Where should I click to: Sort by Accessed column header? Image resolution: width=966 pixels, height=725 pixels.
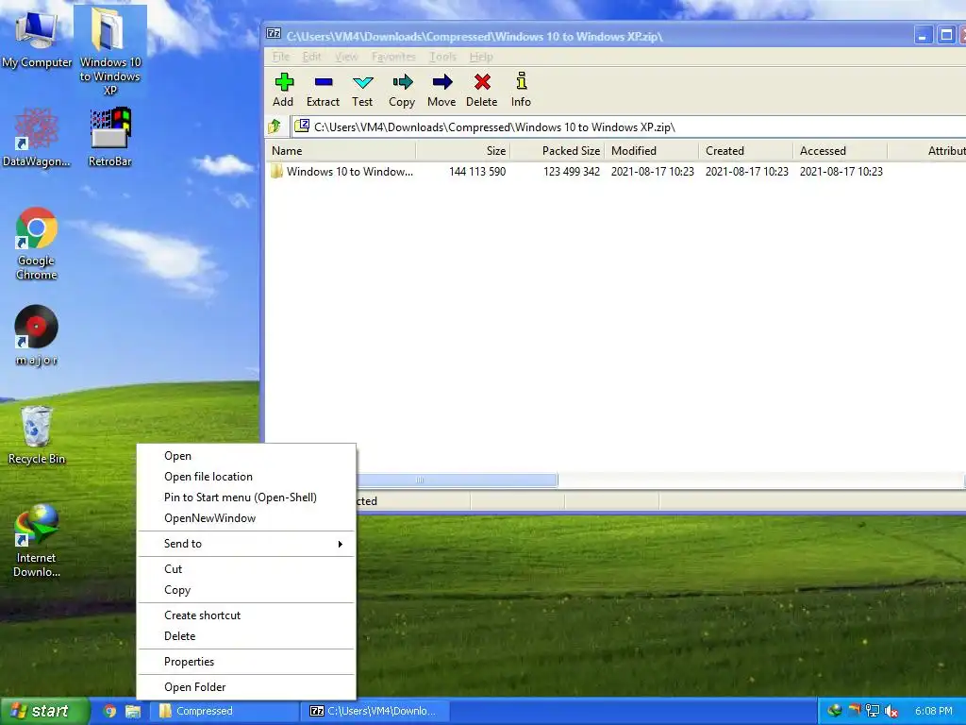click(841, 151)
